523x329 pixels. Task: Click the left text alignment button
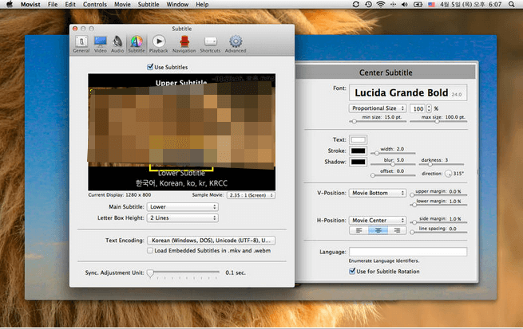coord(359,230)
